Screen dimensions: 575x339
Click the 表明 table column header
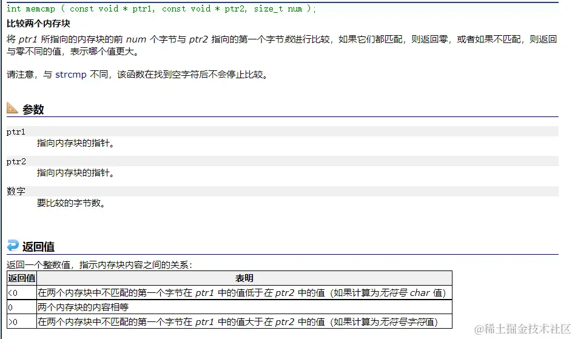tap(244, 278)
